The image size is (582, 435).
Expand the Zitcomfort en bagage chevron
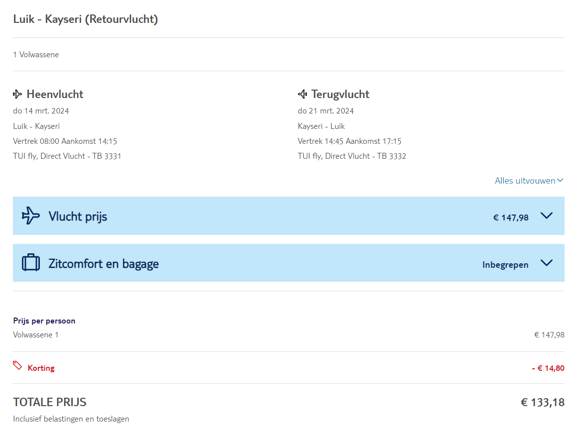[547, 263]
